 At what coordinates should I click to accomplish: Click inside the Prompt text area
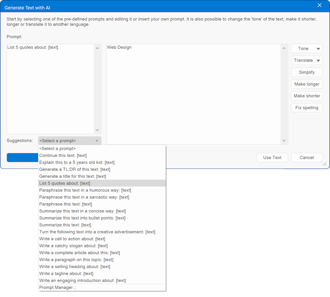tap(50, 89)
